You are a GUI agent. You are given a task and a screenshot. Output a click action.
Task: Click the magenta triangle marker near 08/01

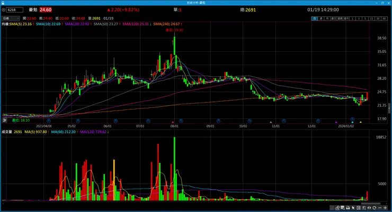pos(173,122)
